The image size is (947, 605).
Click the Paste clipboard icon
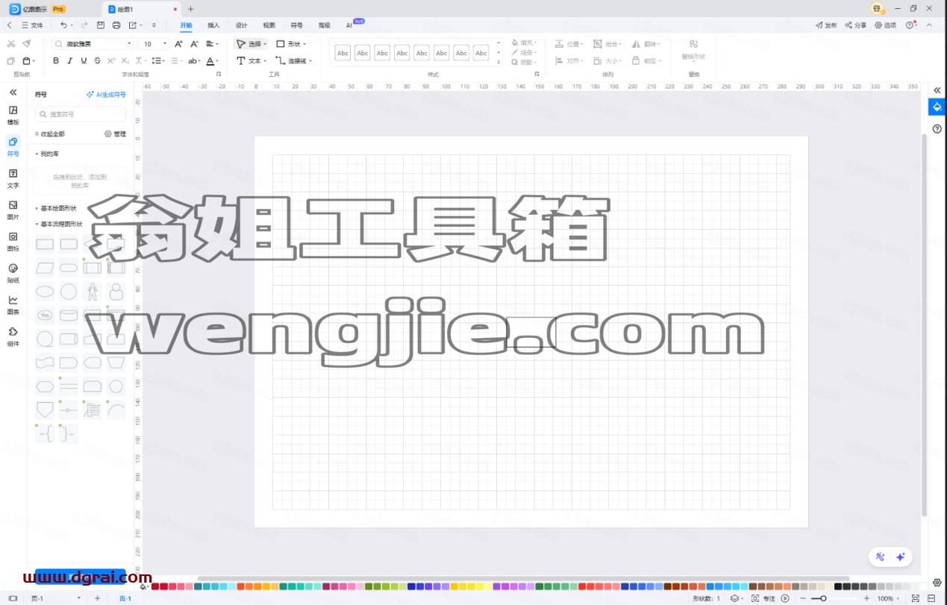click(27, 61)
